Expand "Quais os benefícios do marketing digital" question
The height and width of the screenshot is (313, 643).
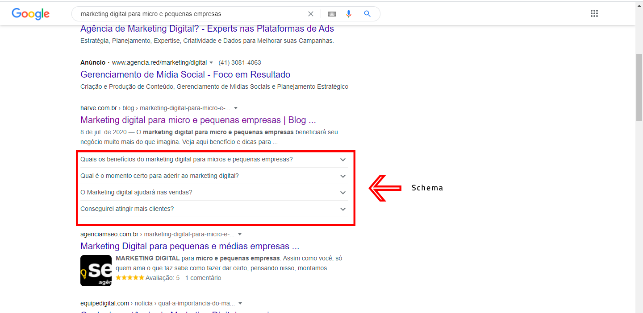point(342,159)
